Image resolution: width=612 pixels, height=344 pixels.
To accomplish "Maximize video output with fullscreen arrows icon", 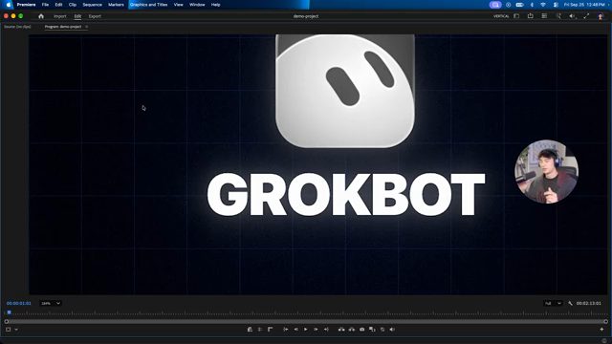I will click(x=586, y=16).
